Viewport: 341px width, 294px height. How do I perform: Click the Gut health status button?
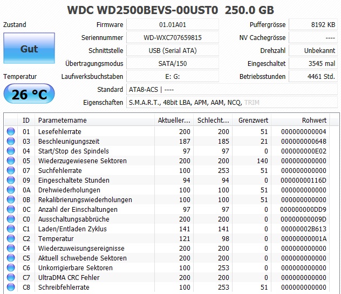pos(29,48)
